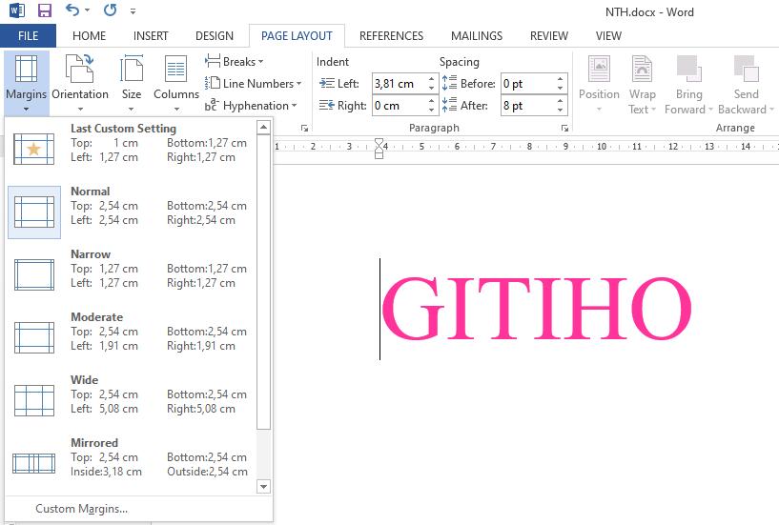779x525 pixels.
Task: Choose the Narrow margins preset
Action: click(131, 274)
